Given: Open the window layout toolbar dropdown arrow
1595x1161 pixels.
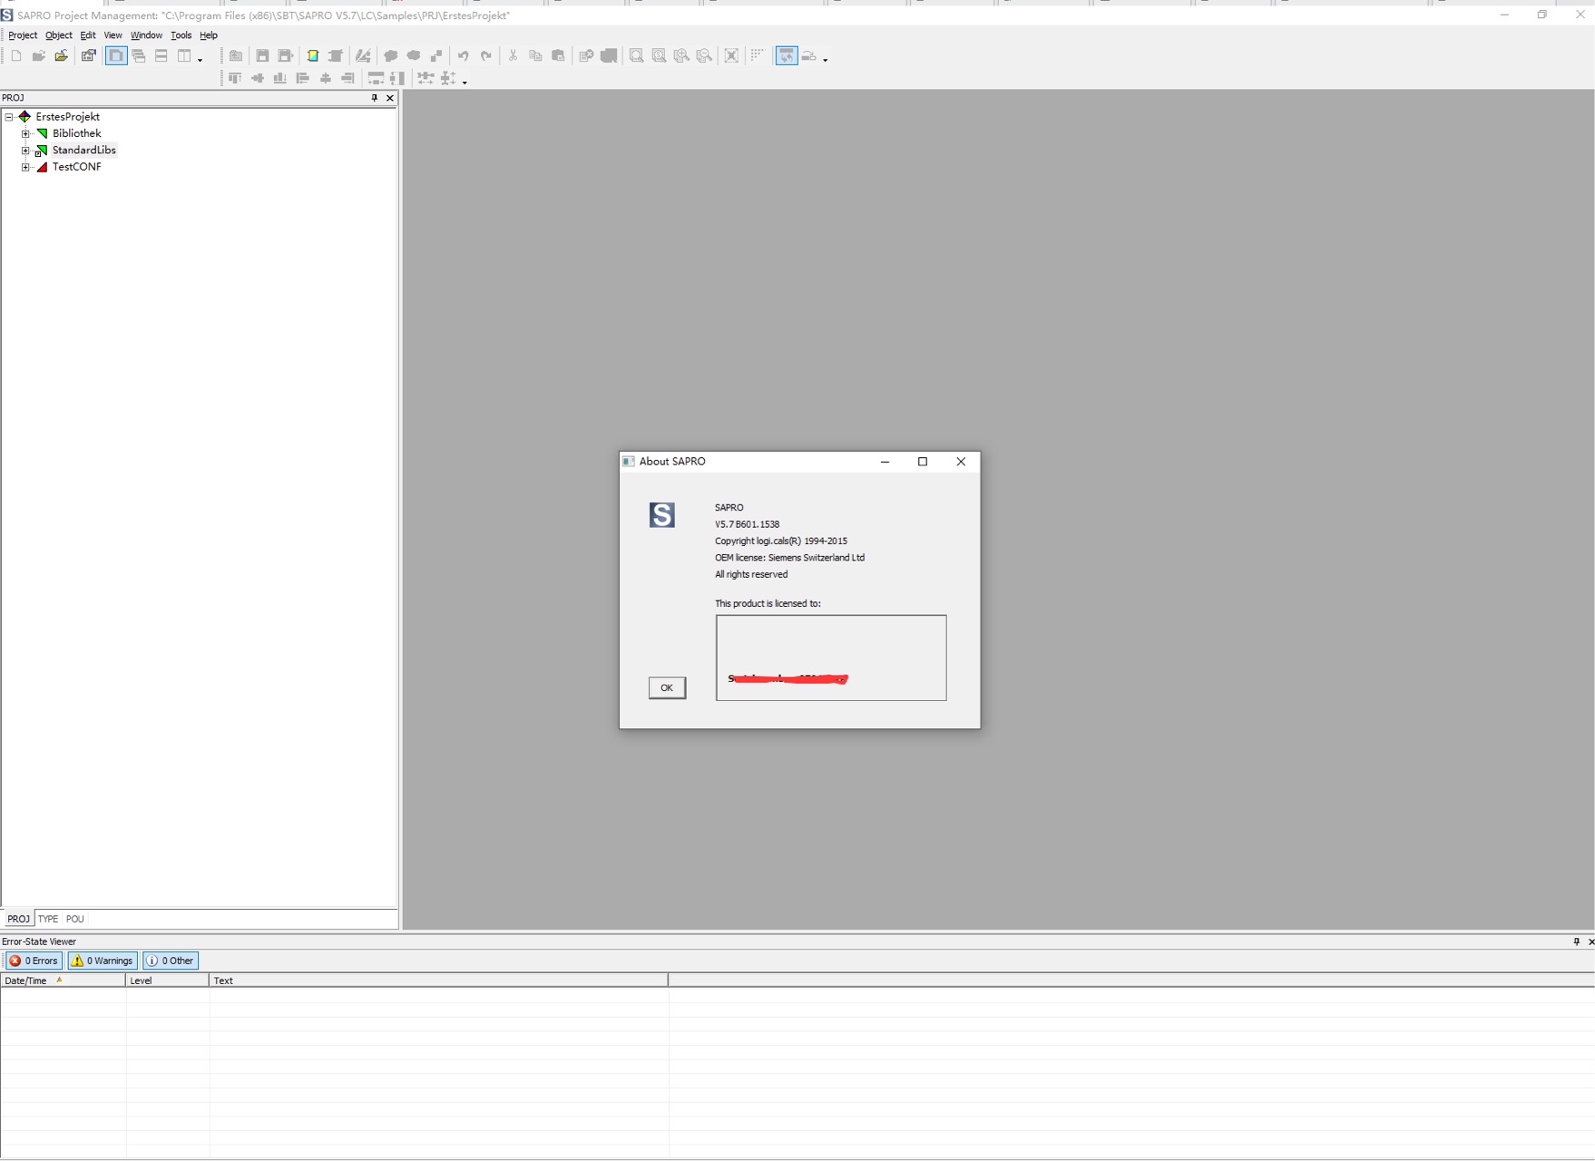Looking at the screenshot, I should [200, 59].
